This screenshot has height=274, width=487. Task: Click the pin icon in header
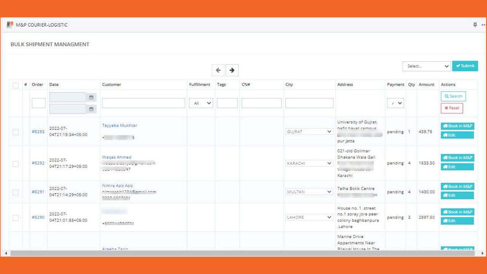475,25
